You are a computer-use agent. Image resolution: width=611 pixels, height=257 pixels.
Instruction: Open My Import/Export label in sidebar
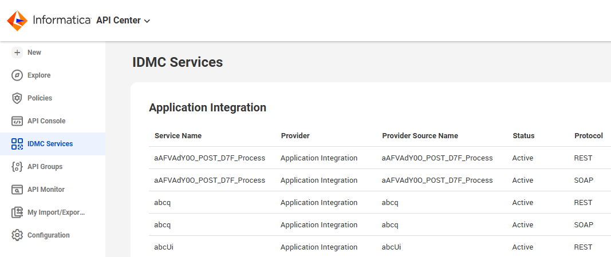pyautogui.click(x=56, y=212)
